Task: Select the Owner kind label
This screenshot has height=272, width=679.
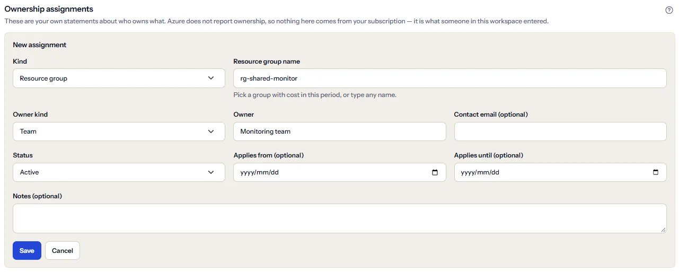Action: click(30, 115)
